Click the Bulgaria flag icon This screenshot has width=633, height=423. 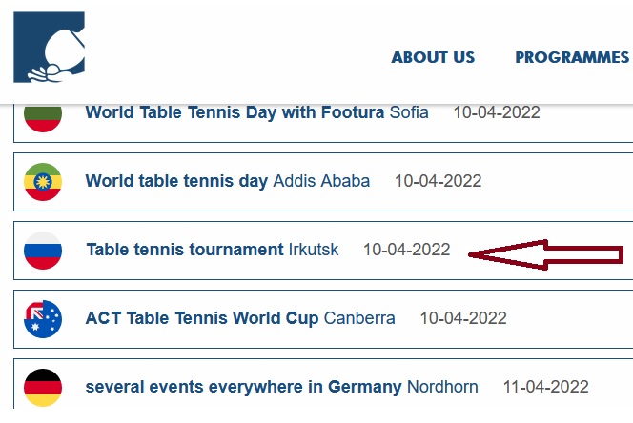pyautogui.click(x=43, y=118)
